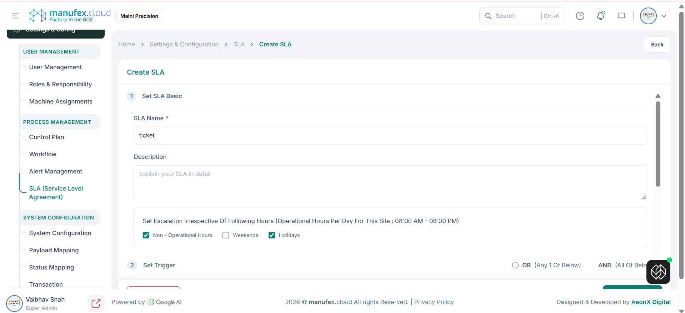Uncheck the Holidays checkbox

point(272,235)
